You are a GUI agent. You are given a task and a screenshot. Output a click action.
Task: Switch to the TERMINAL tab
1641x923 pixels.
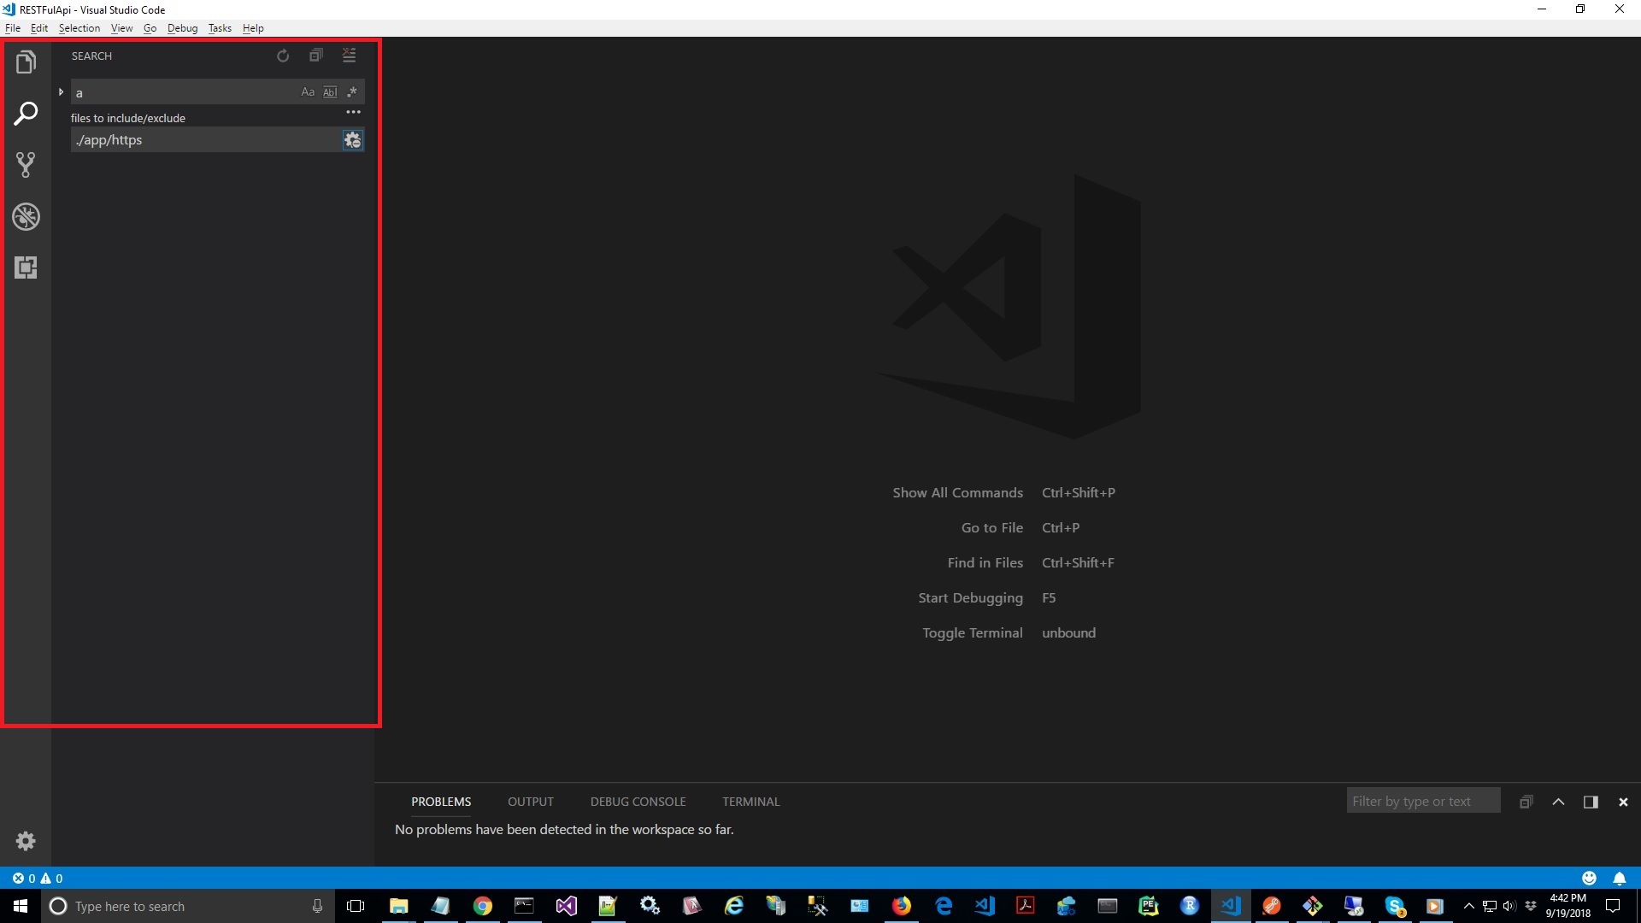tap(750, 802)
